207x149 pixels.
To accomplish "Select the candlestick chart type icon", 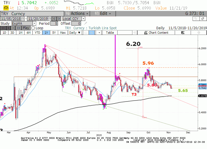I will point(92,33).
